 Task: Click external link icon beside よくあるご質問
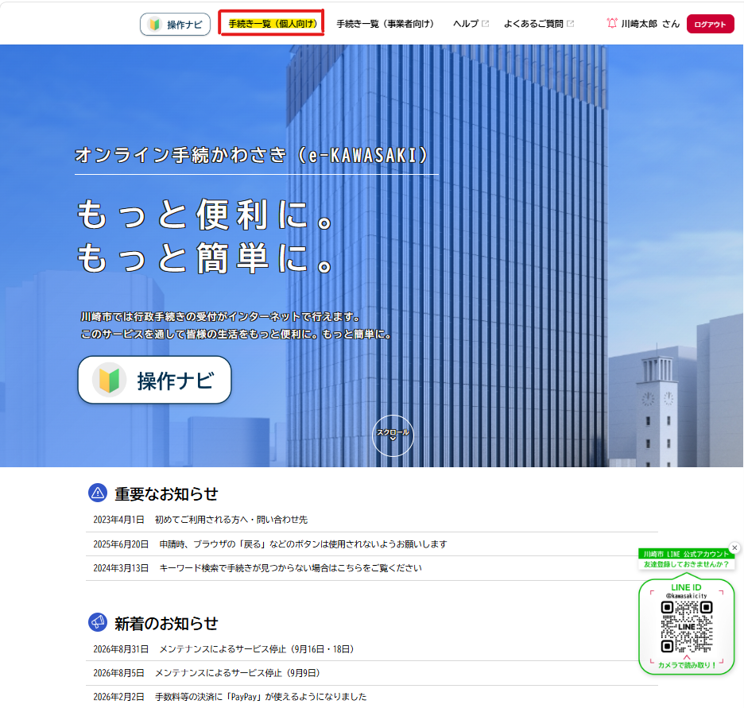pos(571,23)
